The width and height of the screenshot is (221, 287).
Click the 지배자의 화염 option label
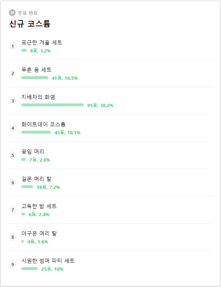point(38,97)
